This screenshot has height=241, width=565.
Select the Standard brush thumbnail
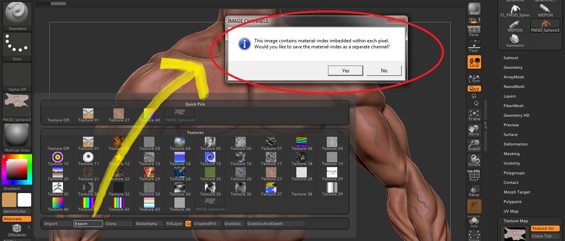pyautogui.click(x=17, y=16)
